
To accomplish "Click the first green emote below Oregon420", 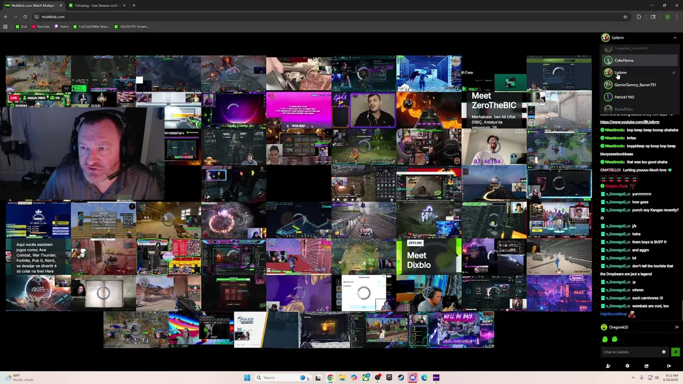I will (x=605, y=339).
